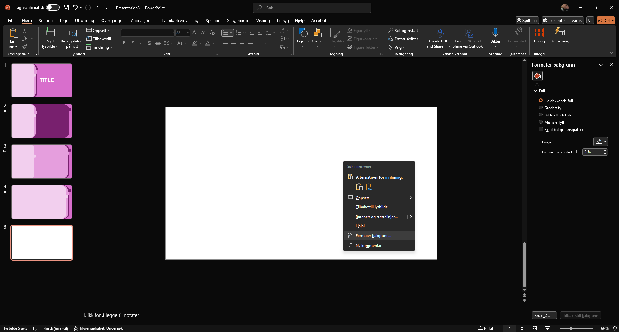Screen dimensions: 619x332
Task: Select the Gradert fyll radio button
Action: pos(541,108)
